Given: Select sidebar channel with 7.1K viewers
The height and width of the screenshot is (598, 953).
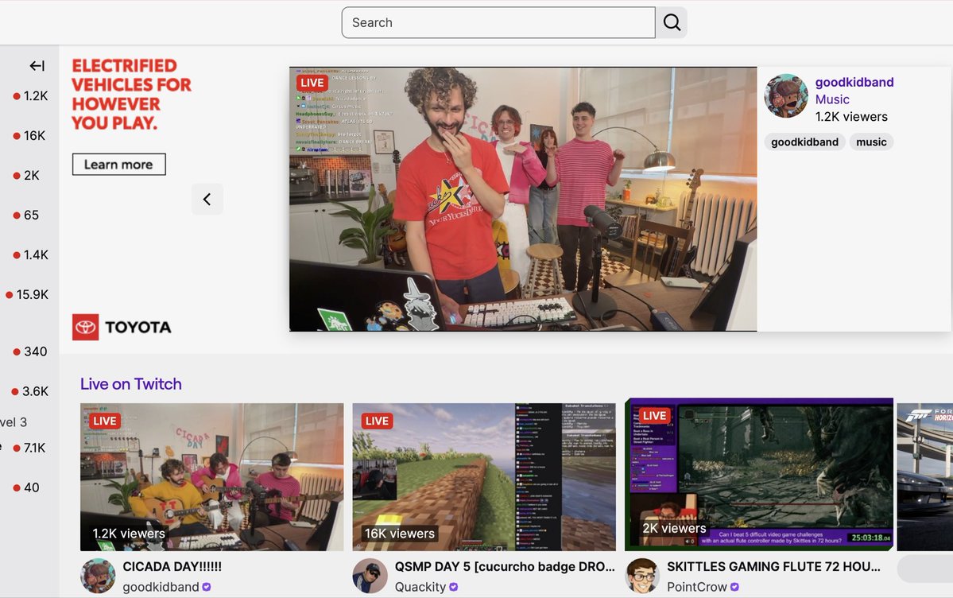Looking at the screenshot, I should [x=29, y=448].
